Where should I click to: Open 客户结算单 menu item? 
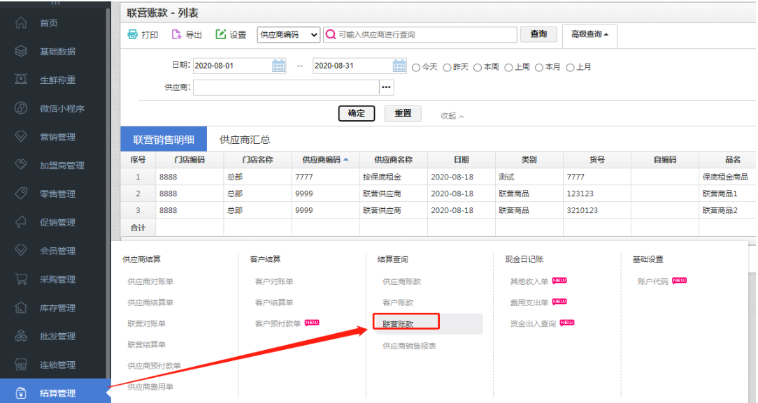[x=273, y=302]
